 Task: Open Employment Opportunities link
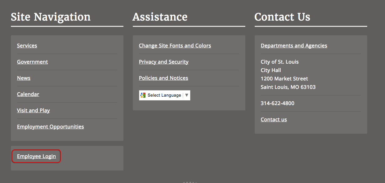pyautogui.click(x=51, y=127)
